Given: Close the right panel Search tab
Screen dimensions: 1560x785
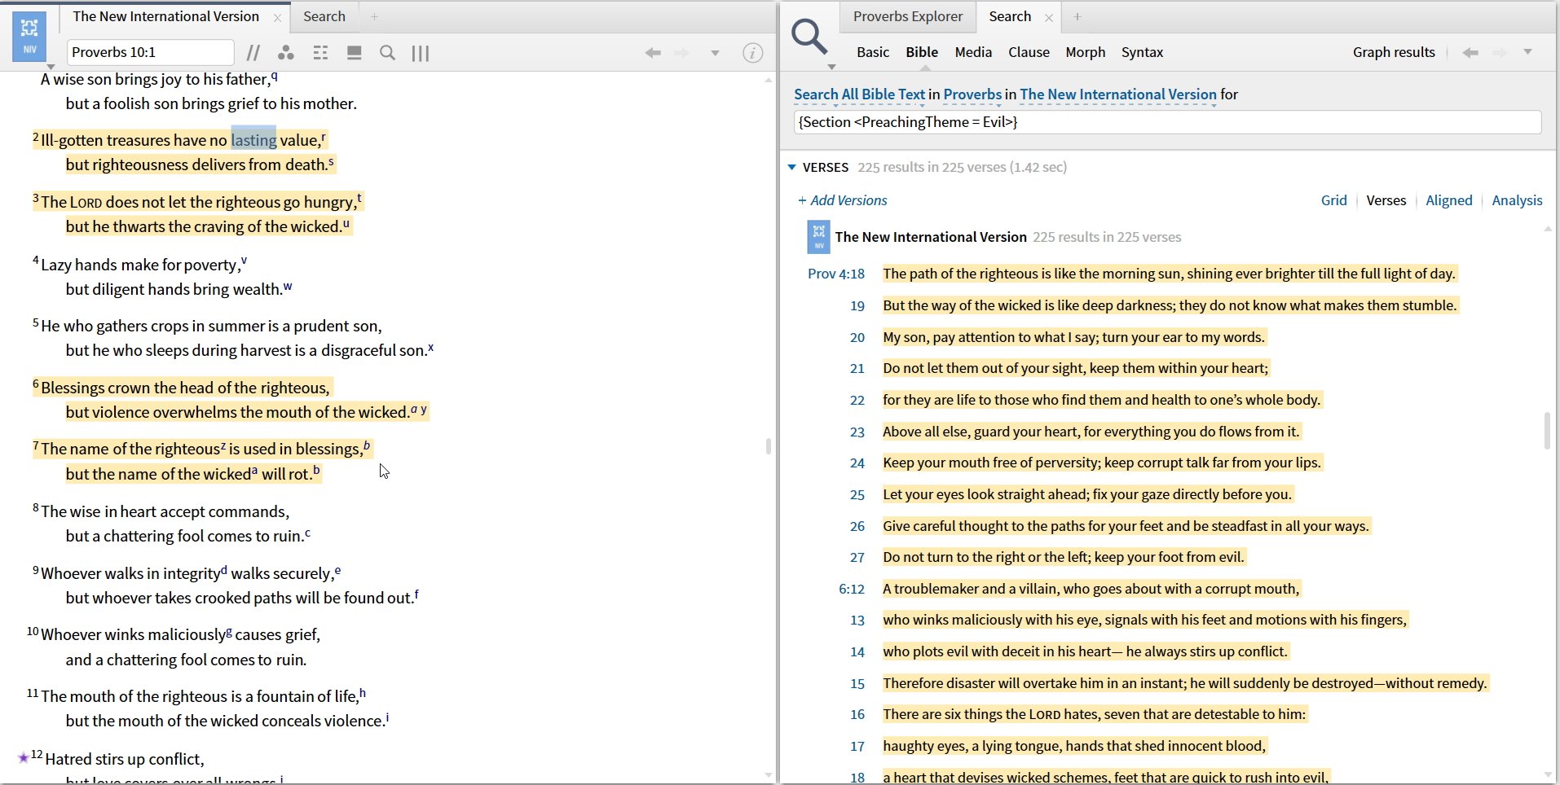Looking at the screenshot, I should point(1049,17).
